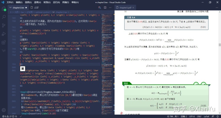Click line number 792 in gutter
The width and height of the screenshot is (221, 118).
pos(14,30)
